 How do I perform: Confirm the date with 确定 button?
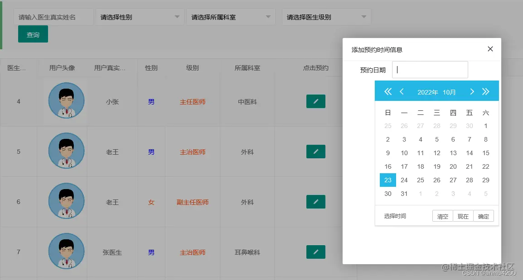(x=483, y=216)
